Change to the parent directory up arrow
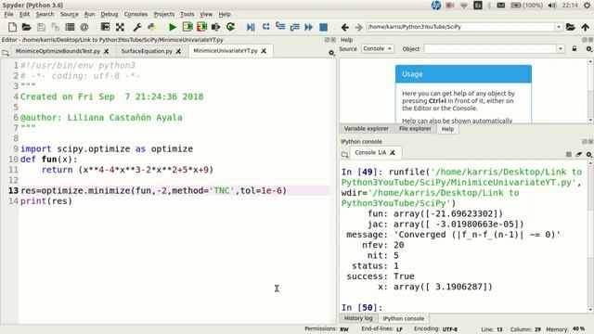 click(586, 27)
